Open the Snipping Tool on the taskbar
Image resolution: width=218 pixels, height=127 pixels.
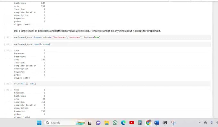tap(173, 123)
